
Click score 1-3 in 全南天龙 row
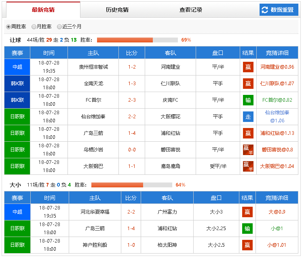pos(132,84)
